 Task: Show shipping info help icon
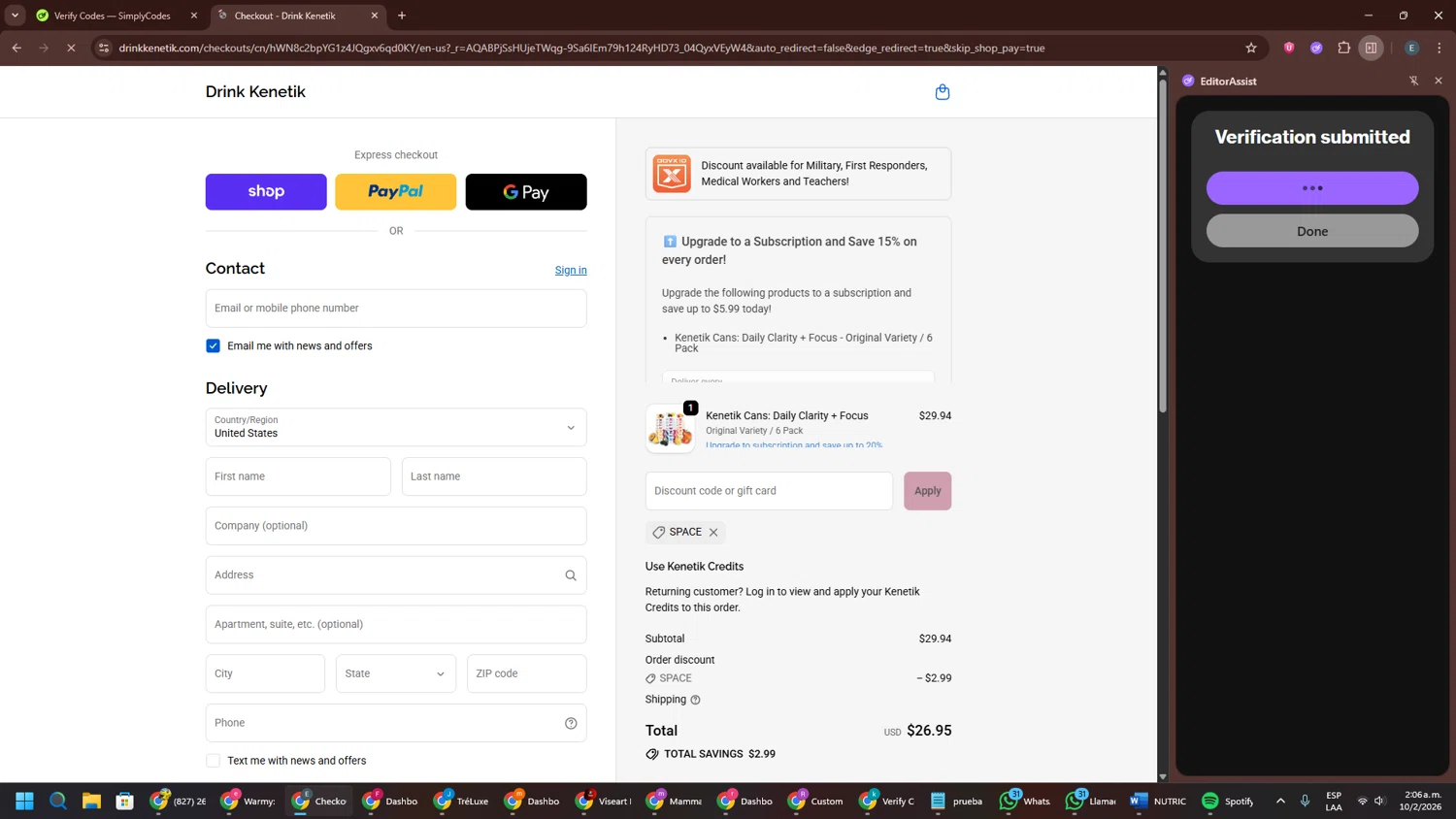(x=695, y=700)
